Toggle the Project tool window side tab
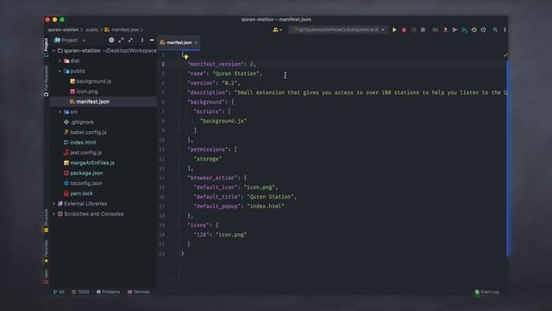This screenshot has height=311, width=552. 46,47
